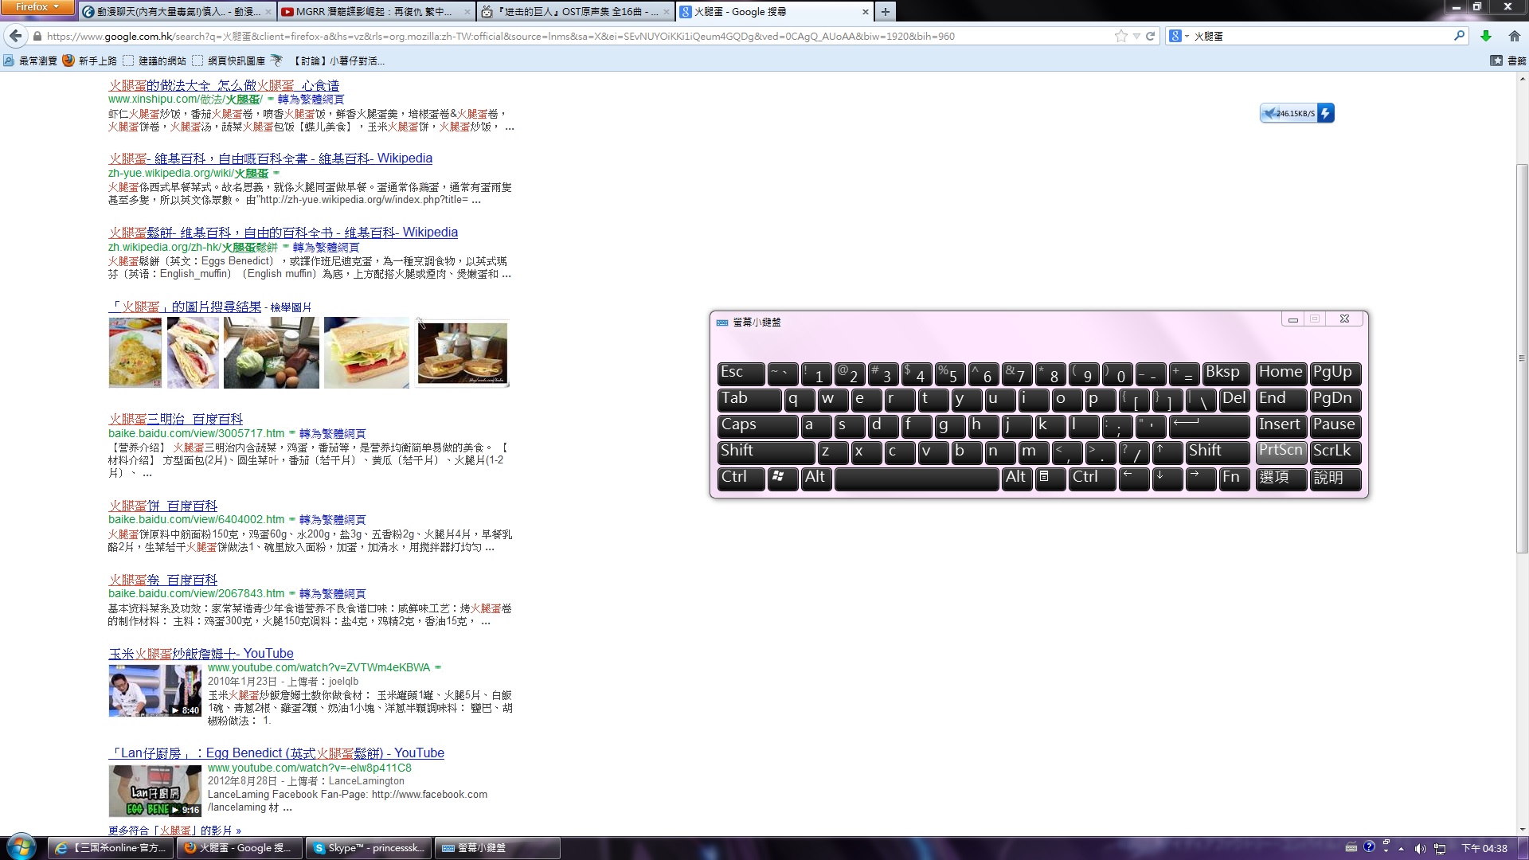Viewport: 1529px width, 860px height.
Task: Open the 新手上路 bookmark
Action: pyautogui.click(x=90, y=61)
